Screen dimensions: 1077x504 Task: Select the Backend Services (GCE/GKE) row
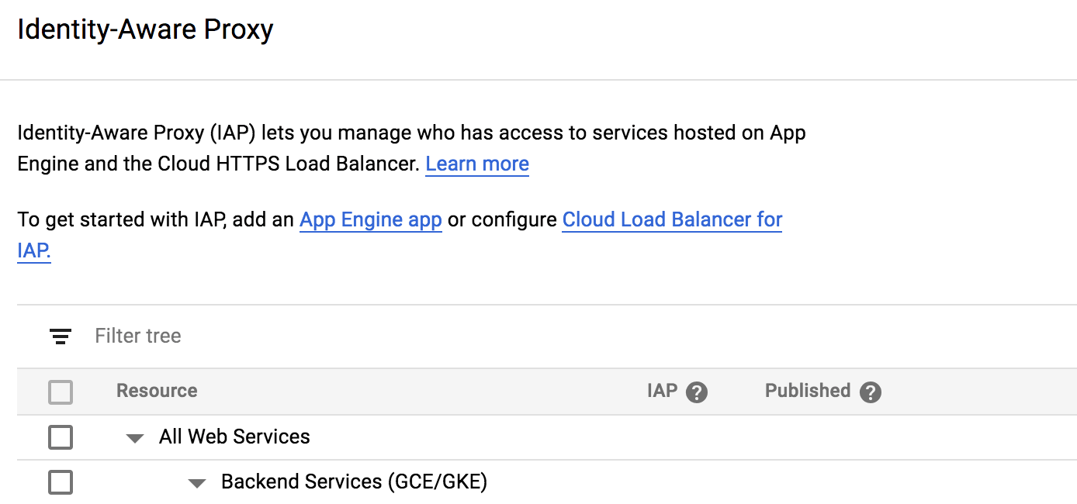point(354,482)
